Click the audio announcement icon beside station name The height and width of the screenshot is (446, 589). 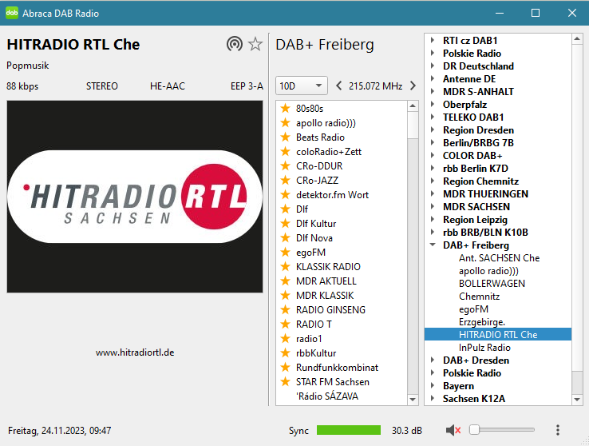tap(234, 44)
